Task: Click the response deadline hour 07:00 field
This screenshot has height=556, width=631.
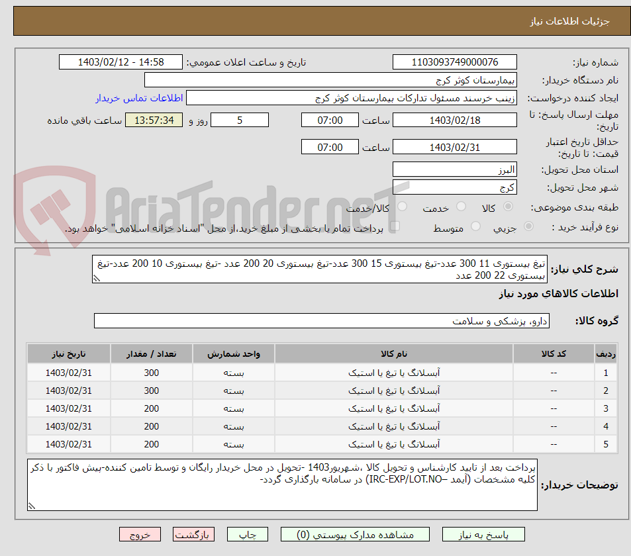Action: [330, 120]
